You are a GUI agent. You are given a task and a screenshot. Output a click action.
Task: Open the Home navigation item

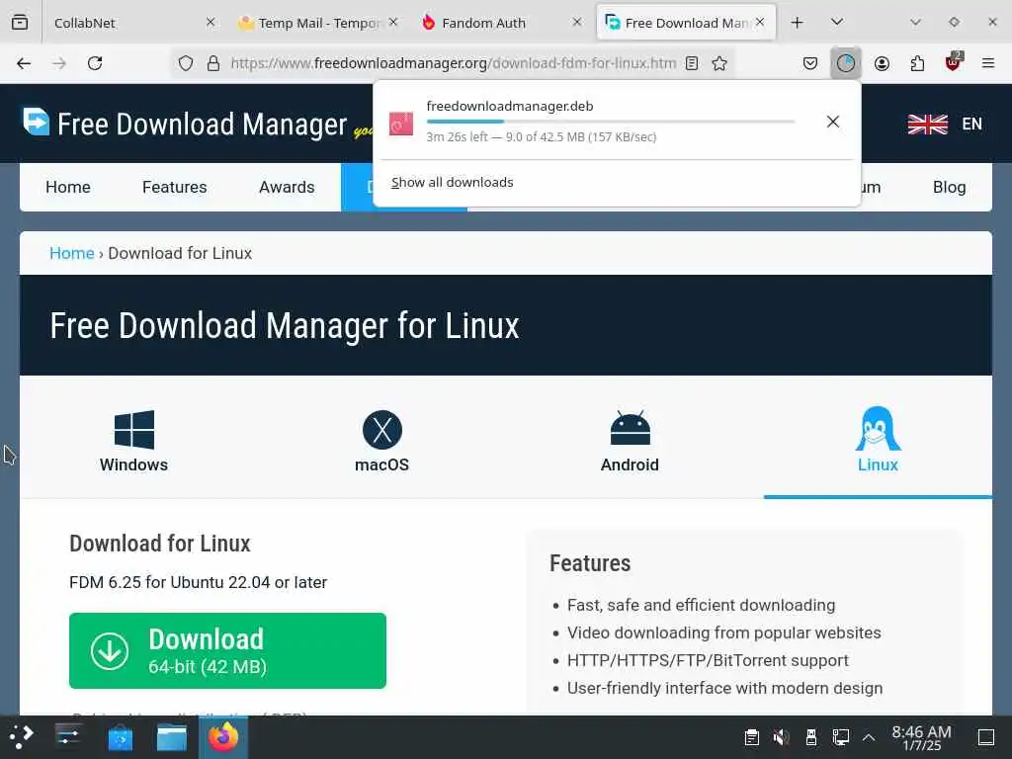point(68,187)
